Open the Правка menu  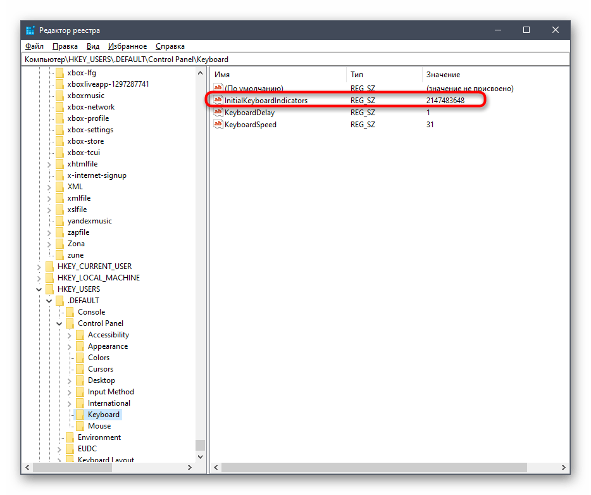(x=65, y=46)
